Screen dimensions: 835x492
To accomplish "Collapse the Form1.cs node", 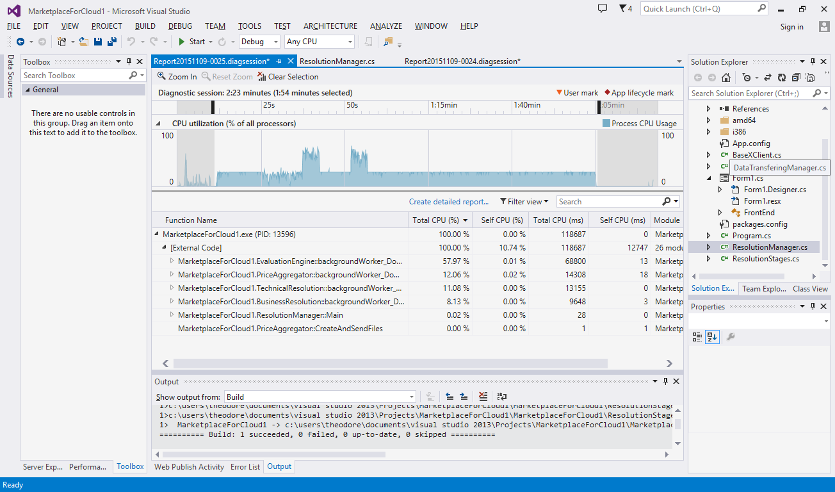I will 708,178.
